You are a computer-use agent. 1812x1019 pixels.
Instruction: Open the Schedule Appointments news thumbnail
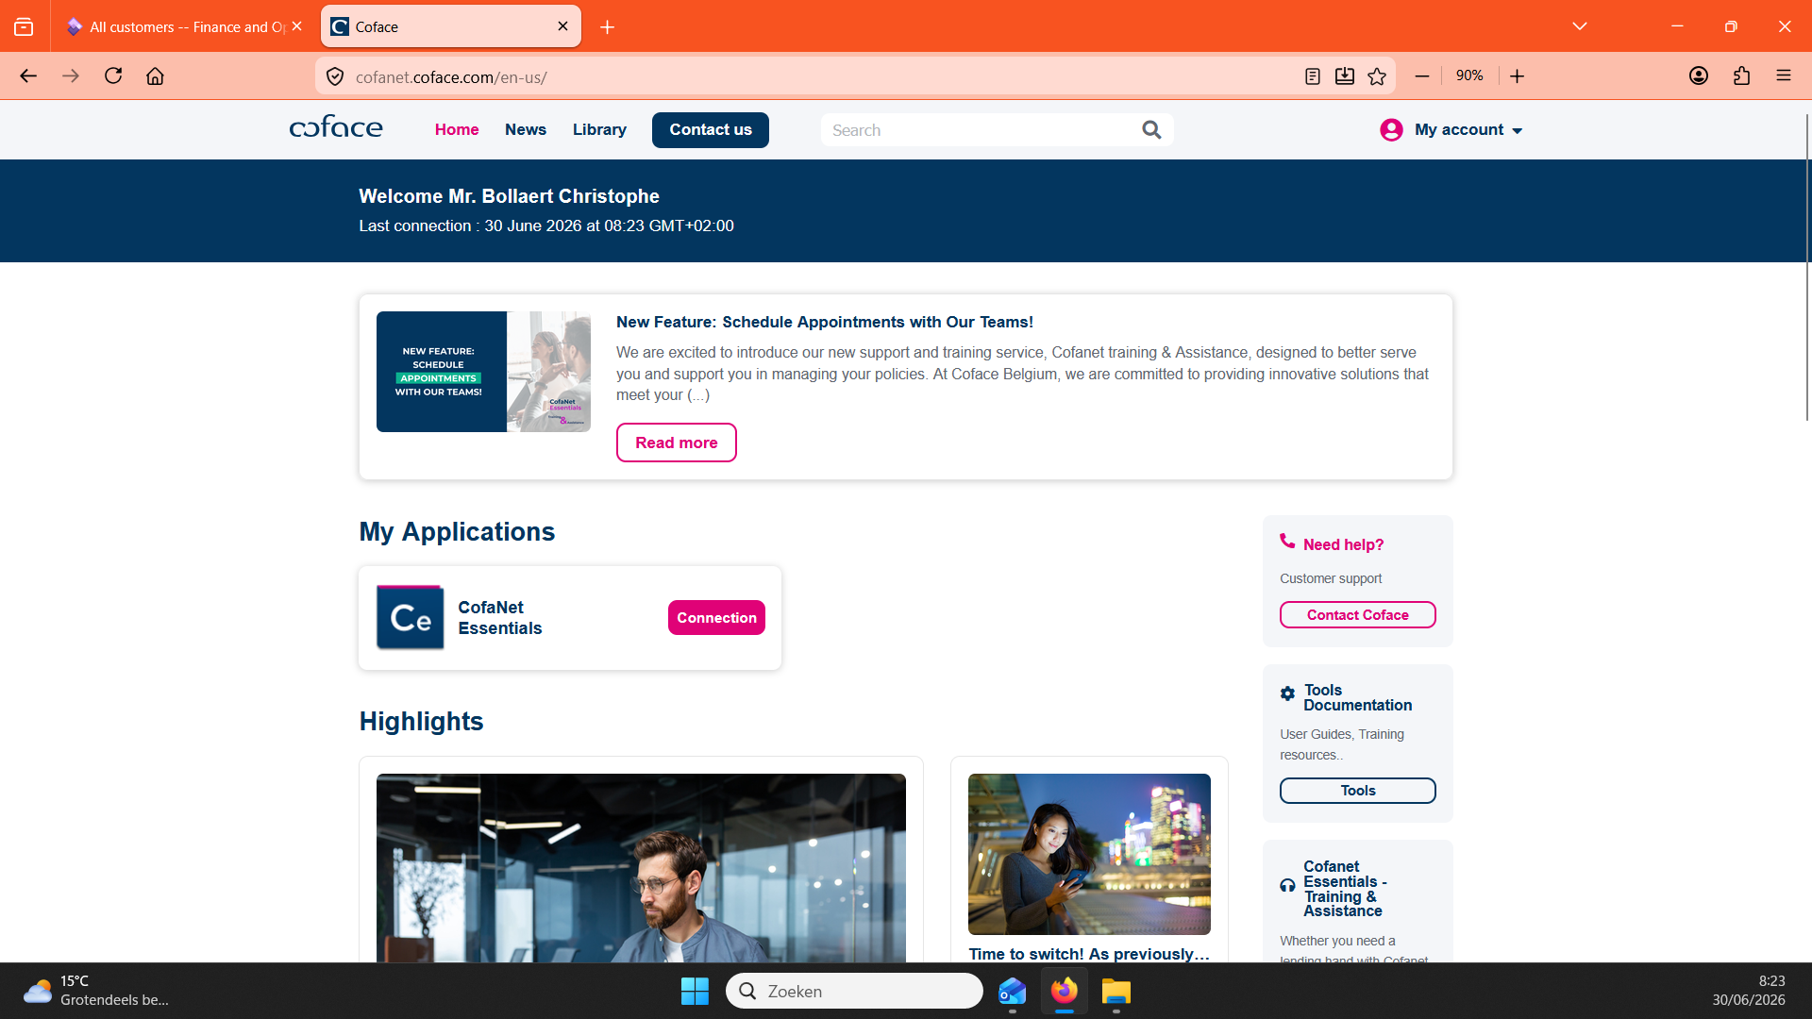[x=483, y=372]
